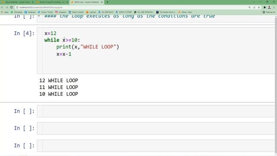This screenshot has width=277, height=156.
Task: Reload the notebook page
Action: point(12,7)
